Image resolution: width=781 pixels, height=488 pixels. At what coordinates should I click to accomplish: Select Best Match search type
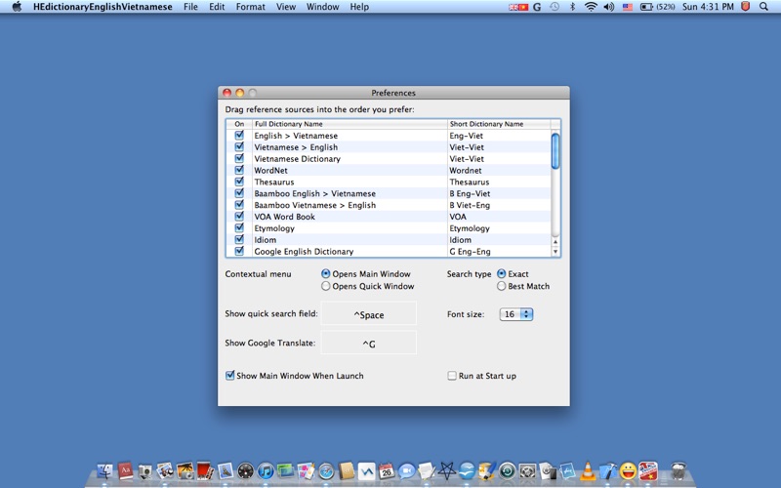pos(502,286)
